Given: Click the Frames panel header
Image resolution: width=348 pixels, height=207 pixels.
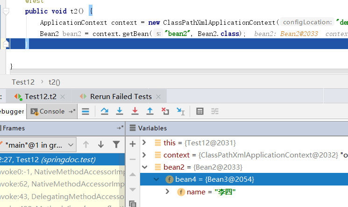Looking at the screenshot, I should tap(63, 128).
